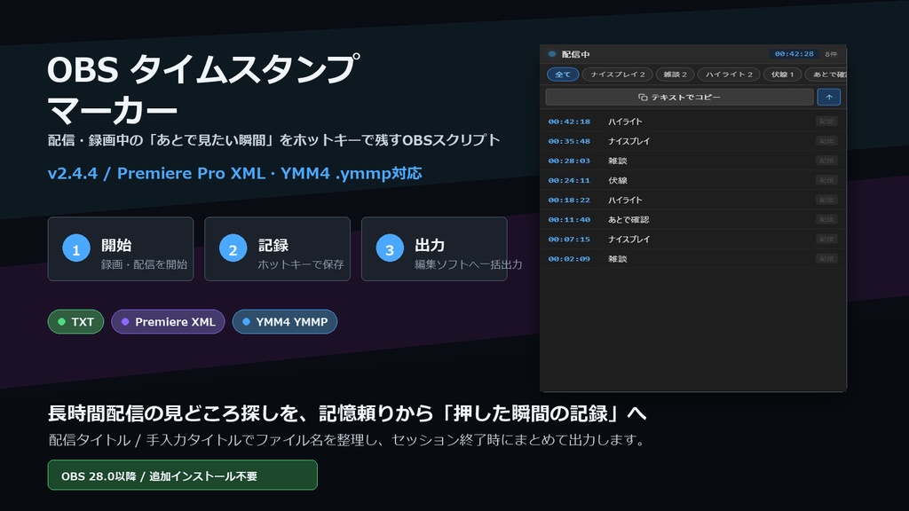The width and height of the screenshot is (909, 511).
Task: Select 雑談 label in the 00:28:03 row
Action: 618,161
